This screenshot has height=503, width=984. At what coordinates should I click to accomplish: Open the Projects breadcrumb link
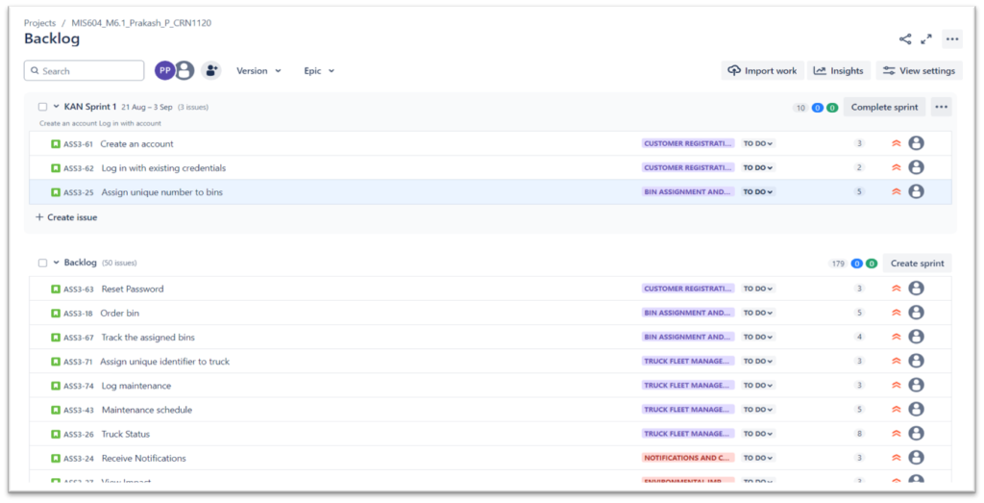(39, 22)
